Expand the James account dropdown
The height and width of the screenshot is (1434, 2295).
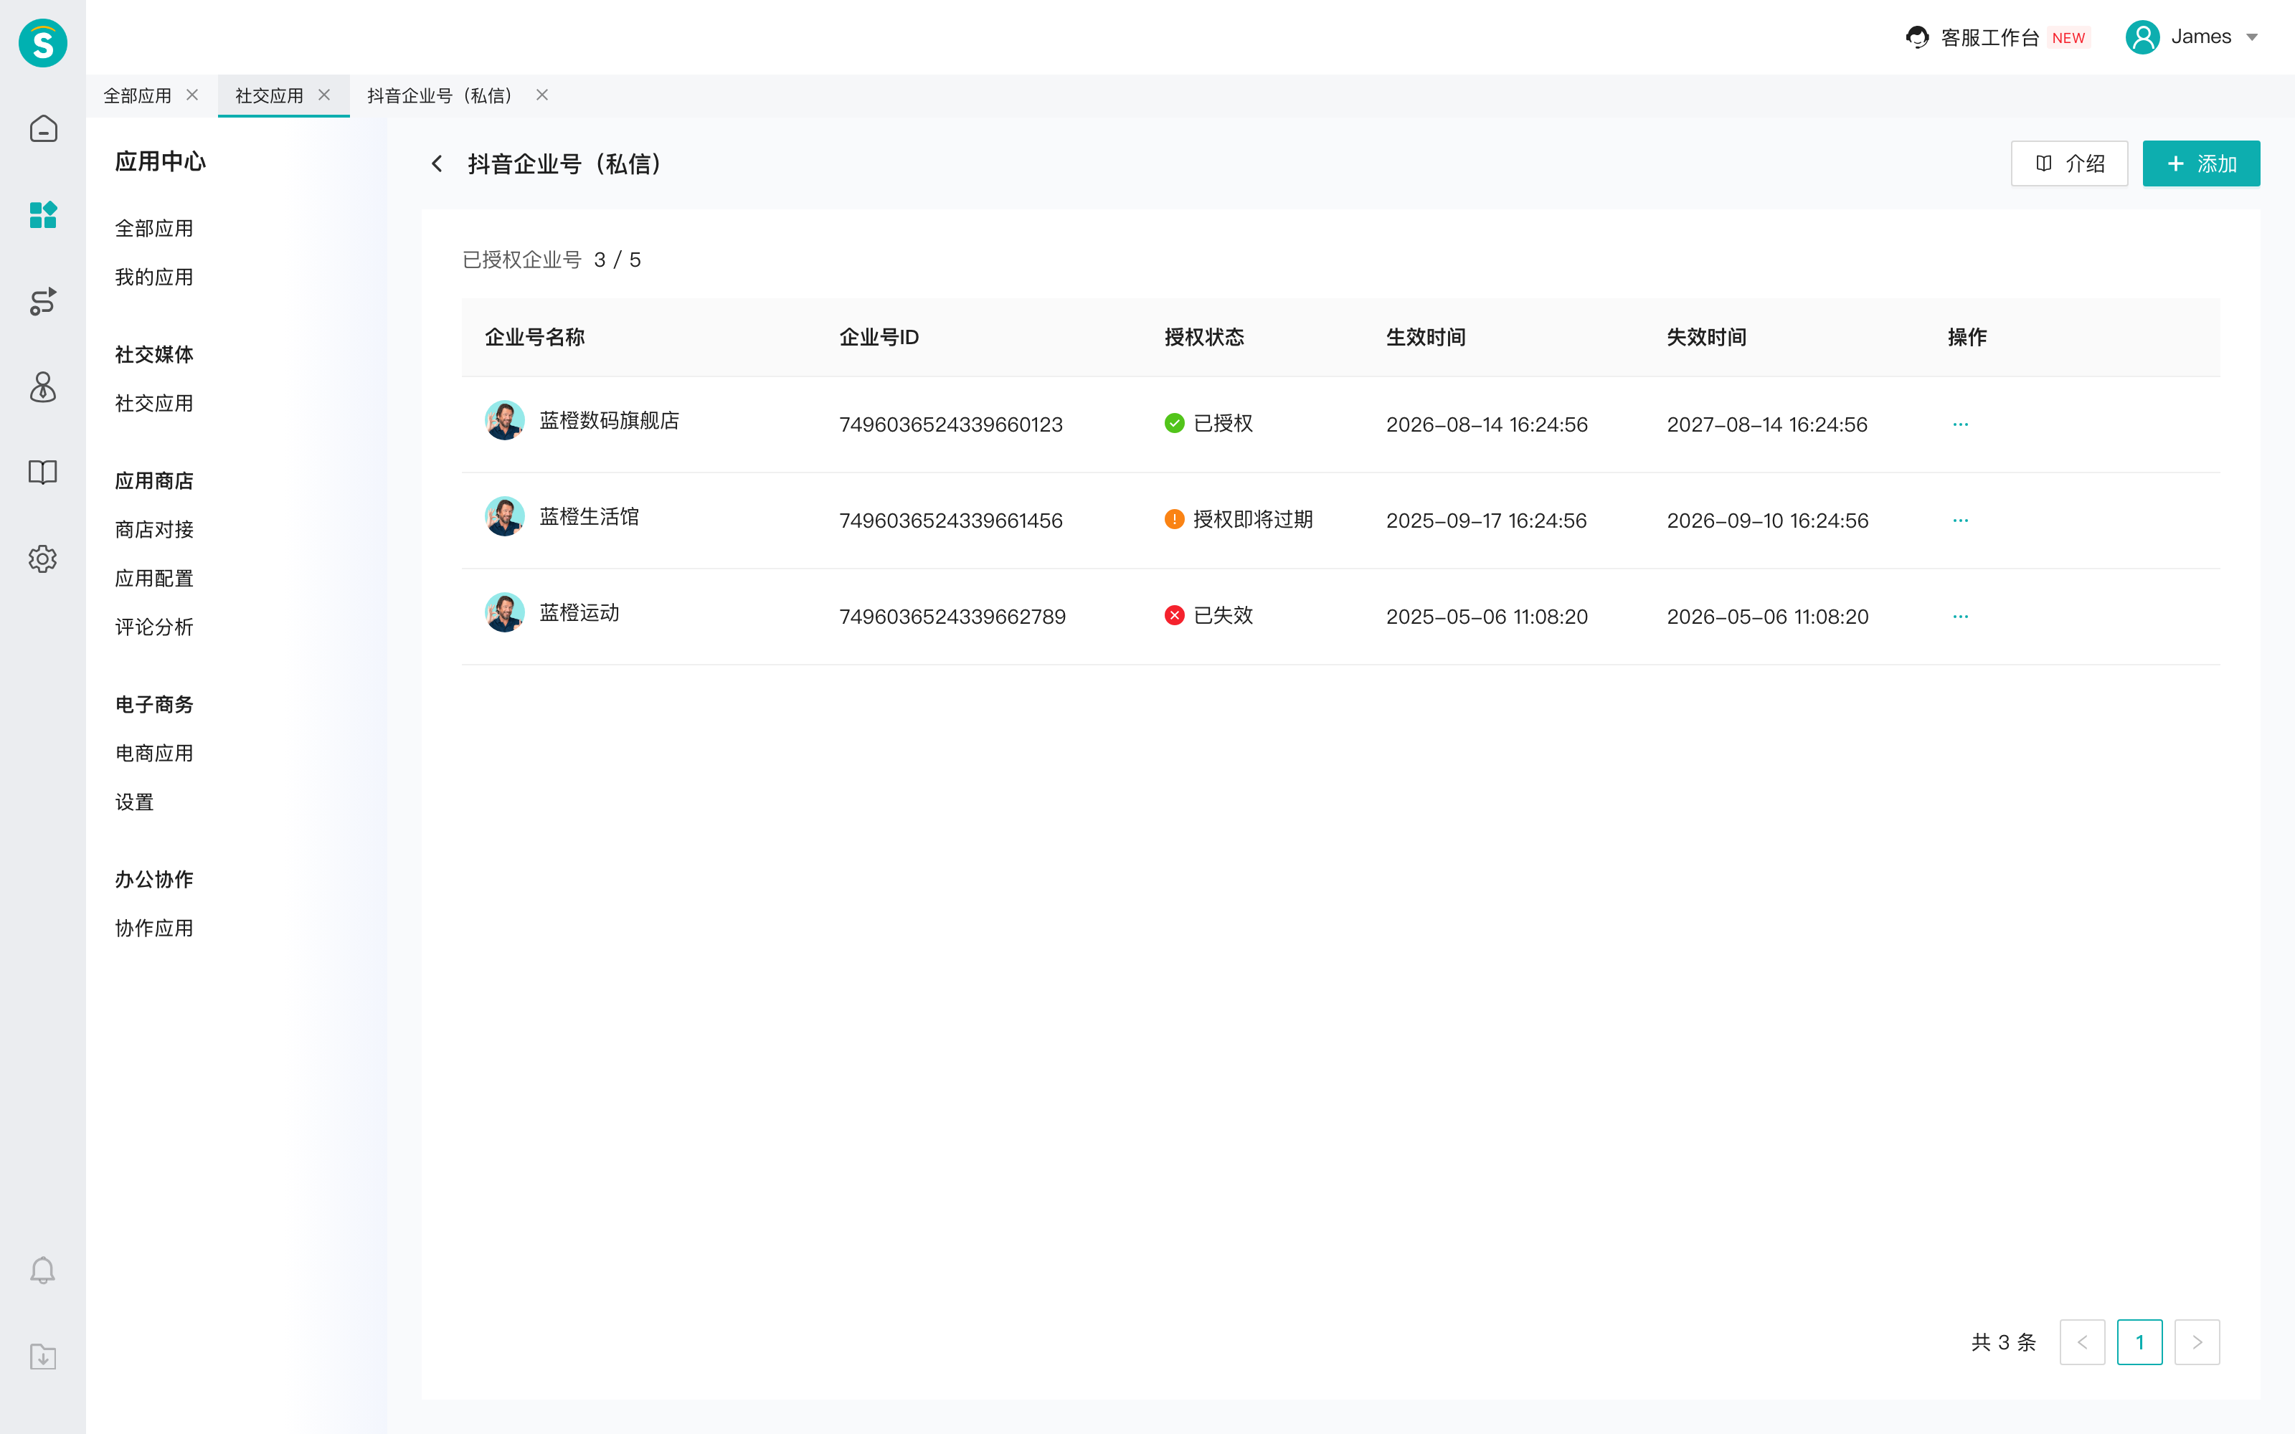coord(2192,37)
